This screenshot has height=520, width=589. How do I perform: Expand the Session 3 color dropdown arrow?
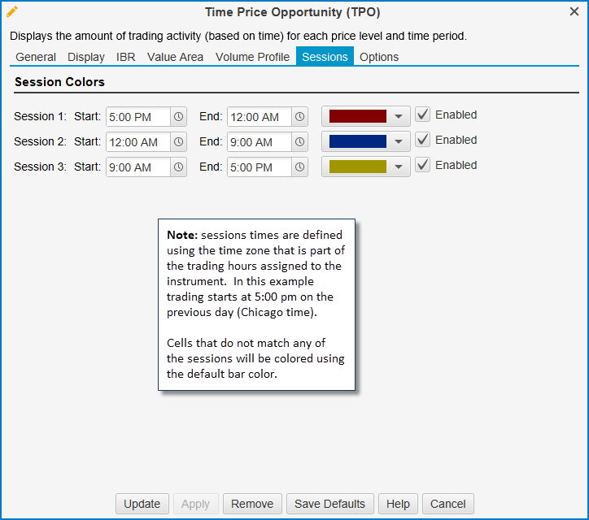tap(398, 167)
